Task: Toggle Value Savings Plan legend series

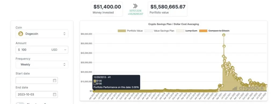Action: [159, 31]
